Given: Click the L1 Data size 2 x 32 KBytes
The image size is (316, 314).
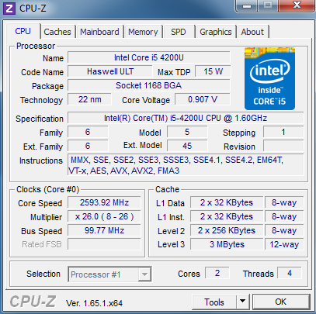Looking at the screenshot, I should tap(227, 202).
